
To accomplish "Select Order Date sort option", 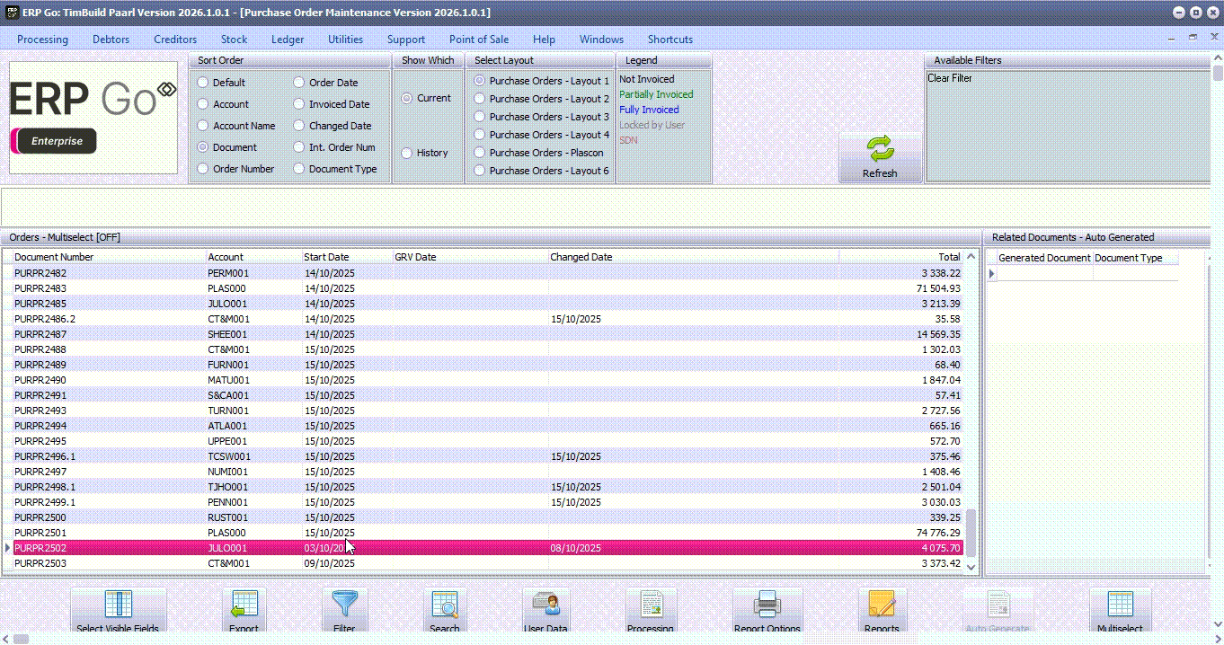I will pyautogui.click(x=301, y=83).
